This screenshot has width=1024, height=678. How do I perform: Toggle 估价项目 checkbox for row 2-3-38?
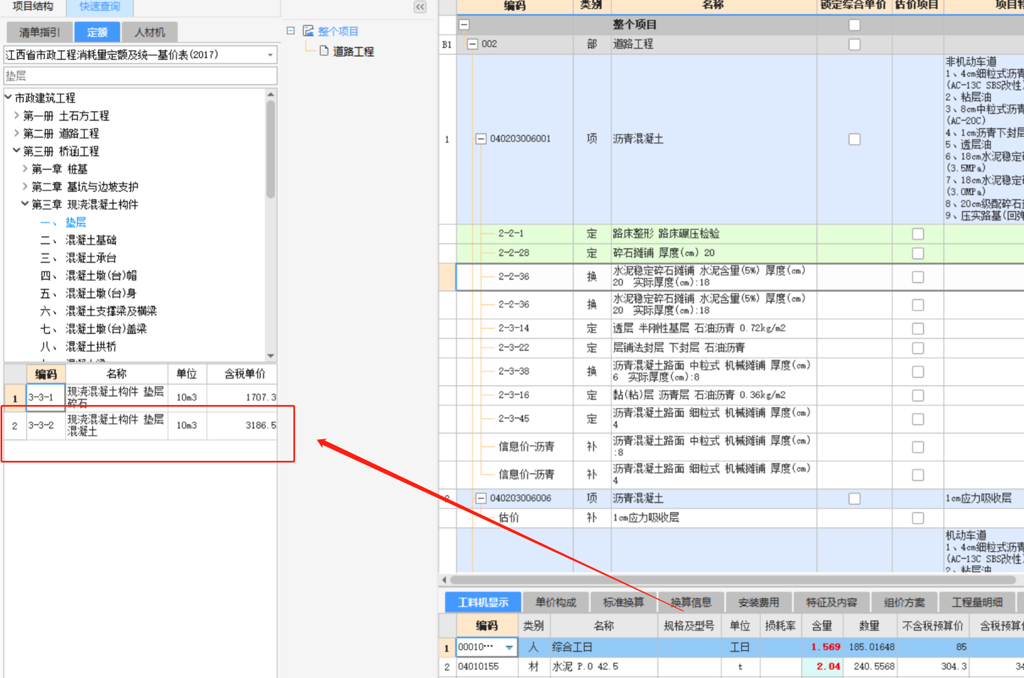click(918, 372)
